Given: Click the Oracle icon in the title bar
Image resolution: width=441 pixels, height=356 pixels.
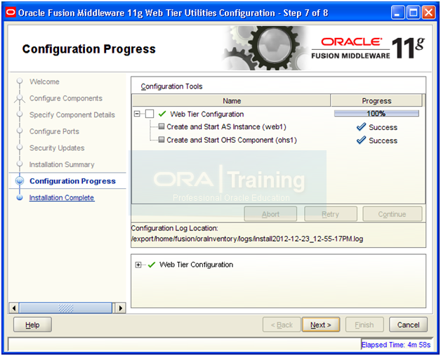Looking at the screenshot, I should pyautogui.click(x=11, y=13).
